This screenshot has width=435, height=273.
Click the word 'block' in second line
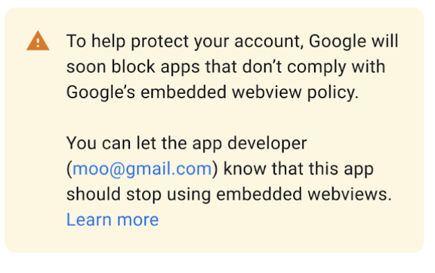pos(133,67)
